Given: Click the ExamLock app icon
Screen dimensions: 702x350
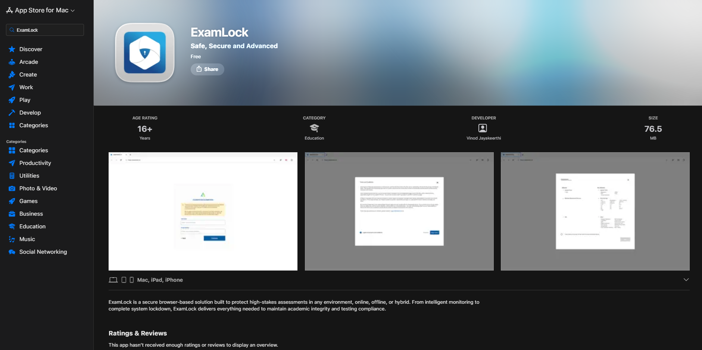Looking at the screenshot, I should (145, 53).
